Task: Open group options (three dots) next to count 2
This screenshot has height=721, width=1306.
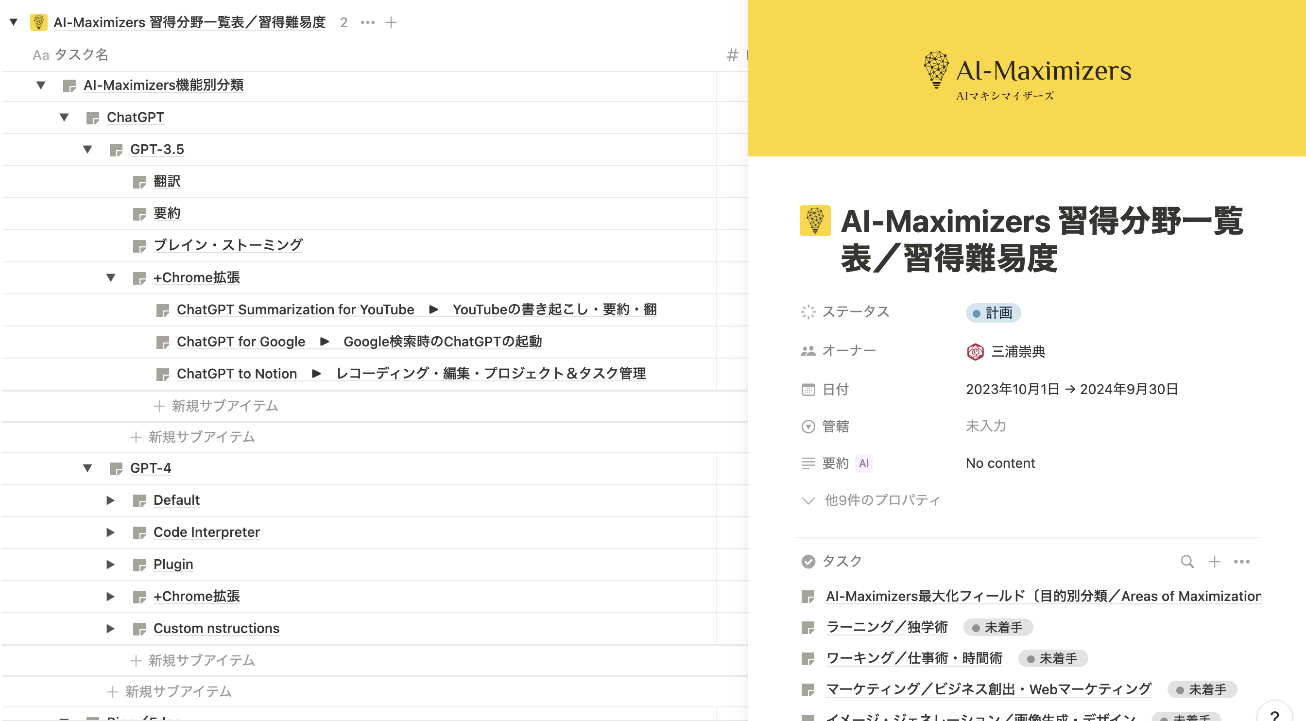Action: coord(368,22)
